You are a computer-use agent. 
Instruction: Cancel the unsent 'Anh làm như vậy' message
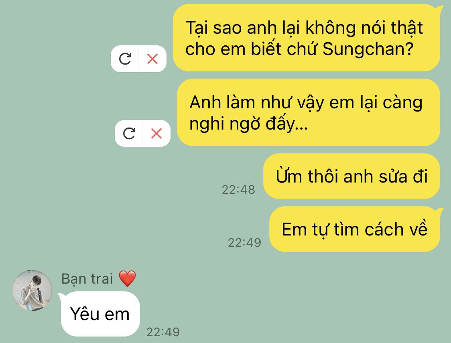[156, 134]
